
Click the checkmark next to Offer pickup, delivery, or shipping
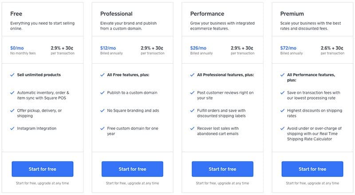(x=12, y=111)
